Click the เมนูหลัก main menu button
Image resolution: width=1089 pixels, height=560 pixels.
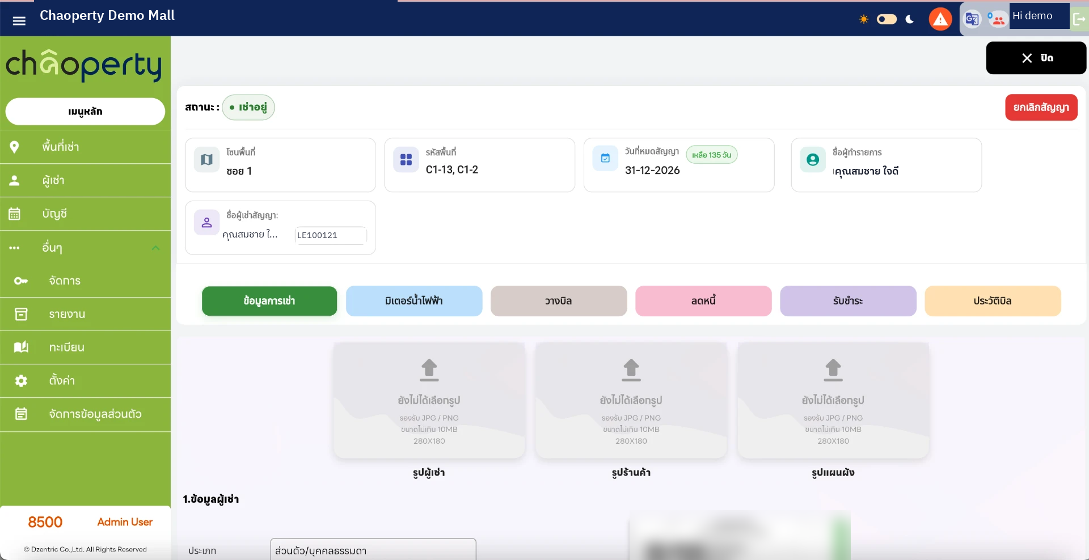coord(85,112)
